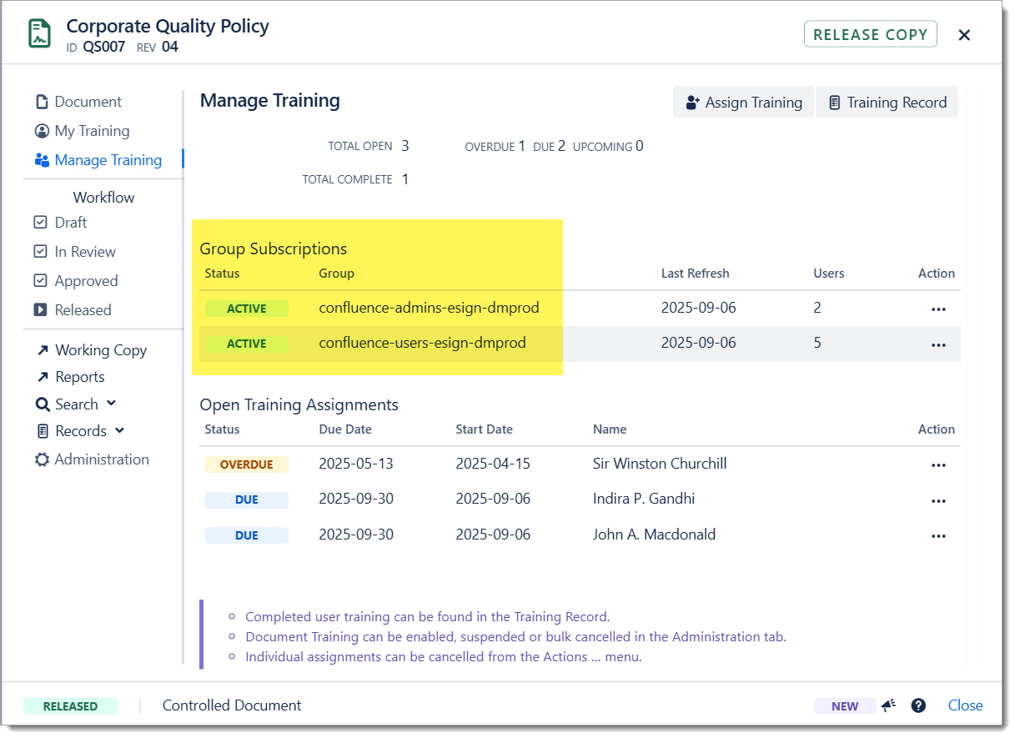Screen dimensions: 1015x738
Task: Click the announcements megaphone icon
Action: point(888,705)
